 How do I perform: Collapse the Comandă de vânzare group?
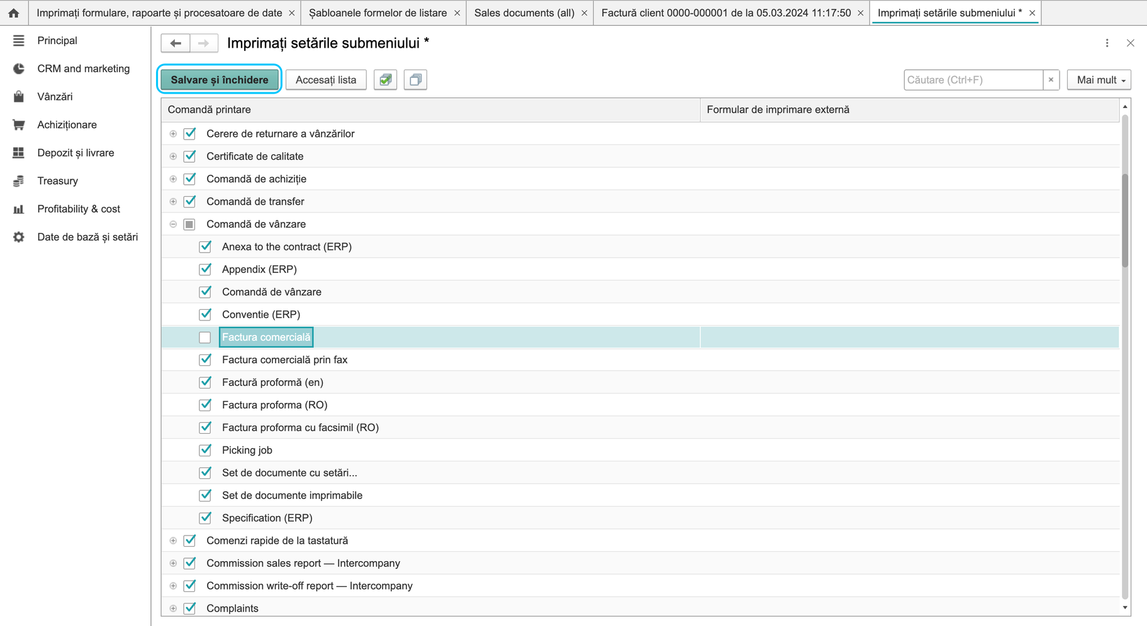(173, 224)
